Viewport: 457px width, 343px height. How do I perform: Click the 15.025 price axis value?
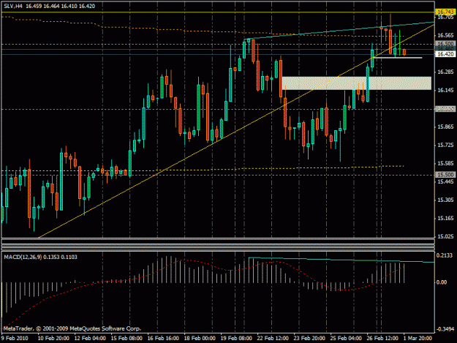pyautogui.click(x=445, y=236)
